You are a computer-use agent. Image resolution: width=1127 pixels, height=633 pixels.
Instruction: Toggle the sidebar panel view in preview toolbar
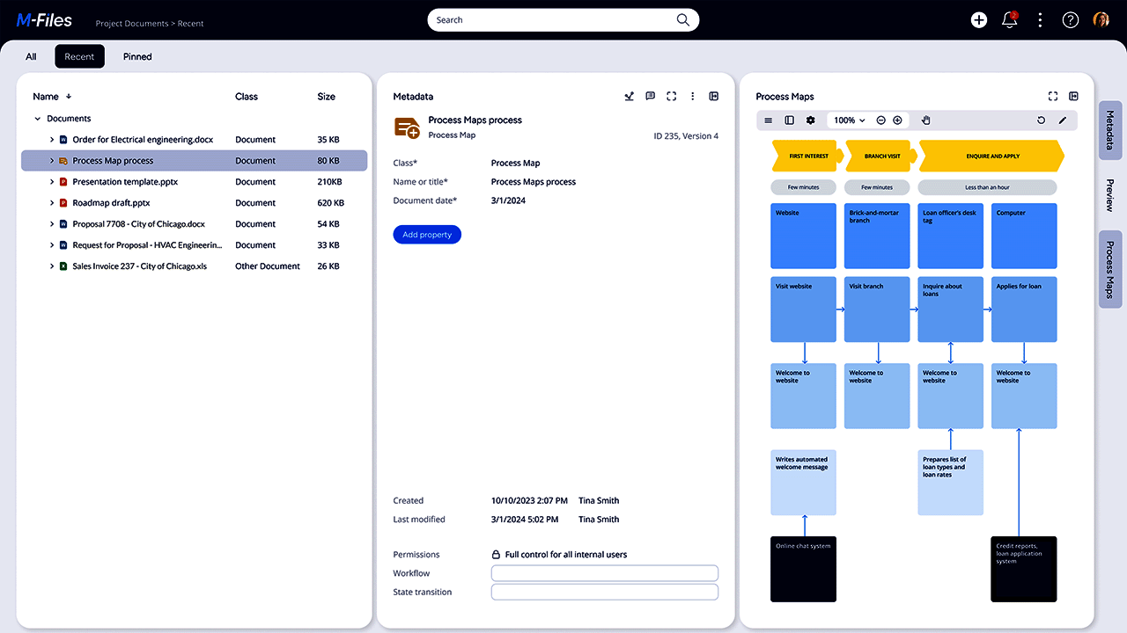pyautogui.click(x=789, y=120)
